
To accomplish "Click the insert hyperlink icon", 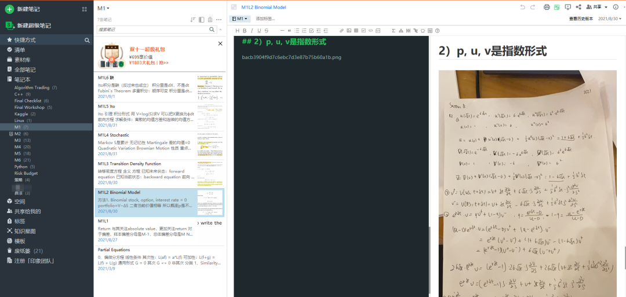I will (x=341, y=31).
